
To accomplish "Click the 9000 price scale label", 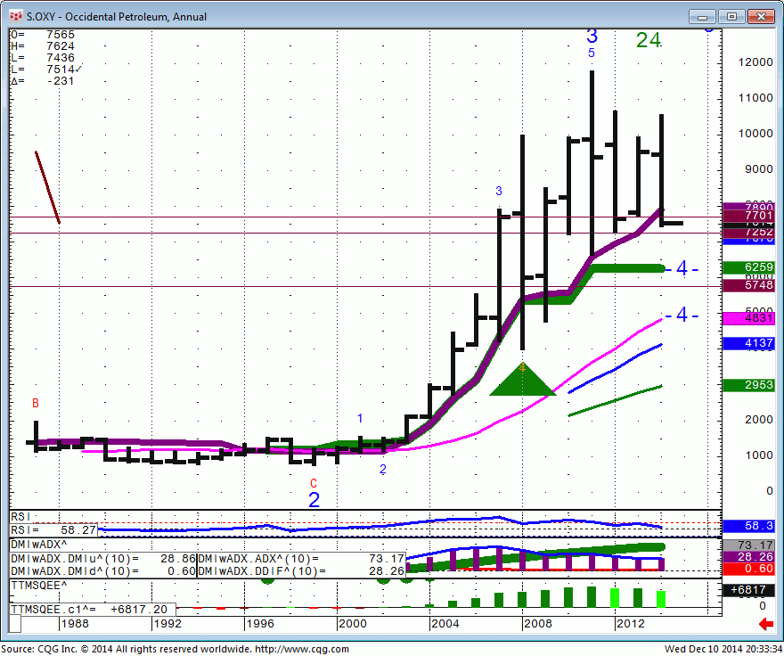I will pyautogui.click(x=759, y=169).
